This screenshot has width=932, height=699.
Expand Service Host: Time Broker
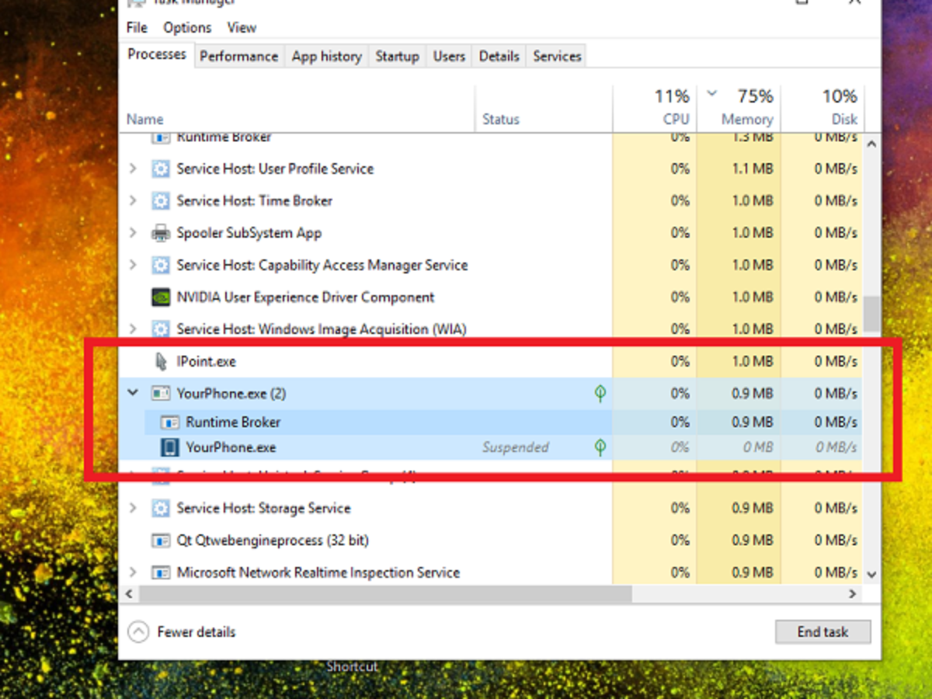click(x=133, y=200)
